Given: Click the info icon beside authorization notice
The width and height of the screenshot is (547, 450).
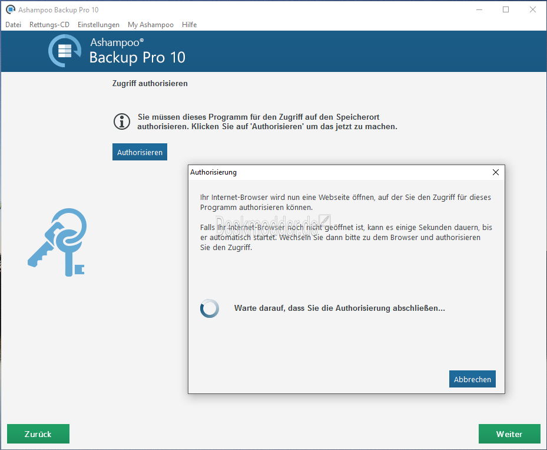Looking at the screenshot, I should pyautogui.click(x=122, y=121).
